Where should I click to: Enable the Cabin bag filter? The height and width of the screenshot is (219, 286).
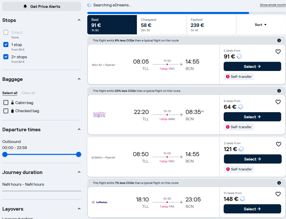click(x=6, y=103)
